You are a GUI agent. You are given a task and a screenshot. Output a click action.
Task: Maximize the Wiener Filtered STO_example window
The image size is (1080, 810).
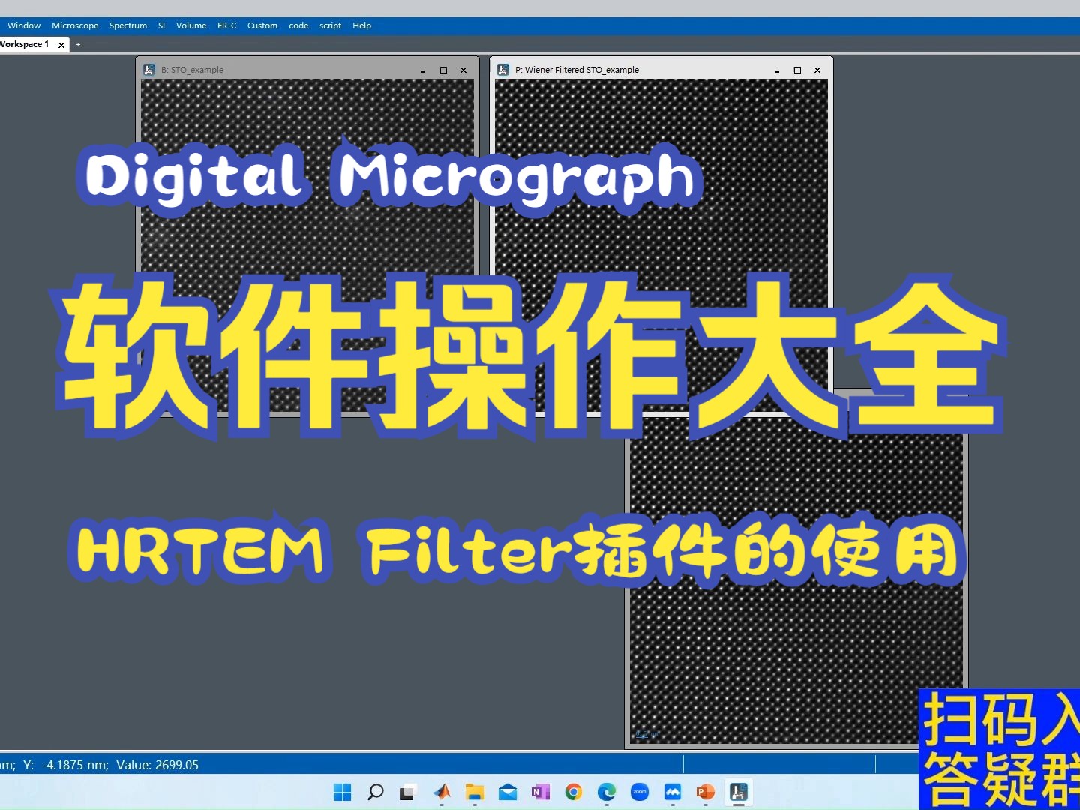797,70
